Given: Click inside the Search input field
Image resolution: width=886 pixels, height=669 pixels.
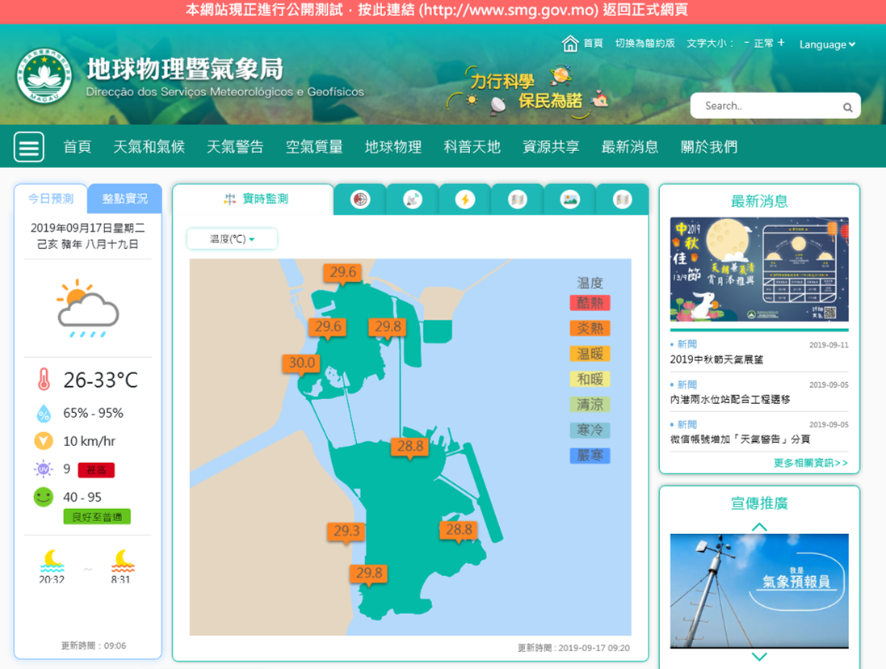Looking at the screenshot, I should 767,106.
